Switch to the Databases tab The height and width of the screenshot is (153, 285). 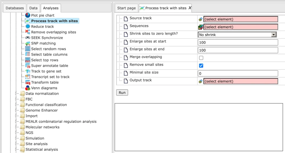pyautogui.click(x=15, y=8)
